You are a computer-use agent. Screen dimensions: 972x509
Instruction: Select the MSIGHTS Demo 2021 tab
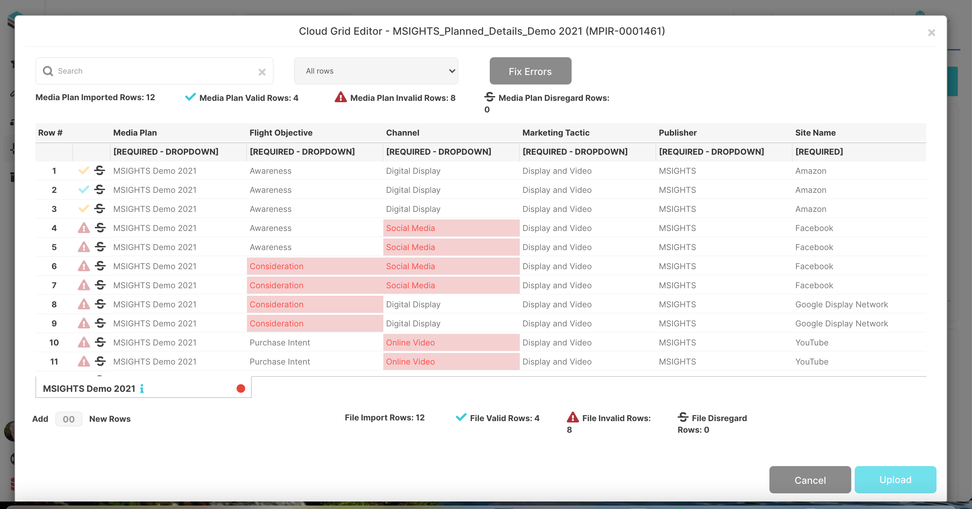pyautogui.click(x=89, y=388)
